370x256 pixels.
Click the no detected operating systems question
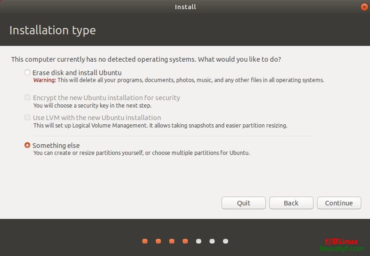pyautogui.click(x=146, y=59)
